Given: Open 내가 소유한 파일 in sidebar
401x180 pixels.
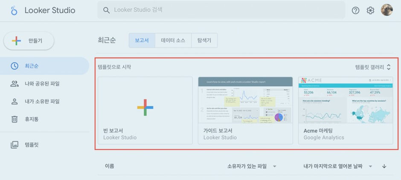Looking at the screenshot, I should pyautogui.click(x=44, y=101).
